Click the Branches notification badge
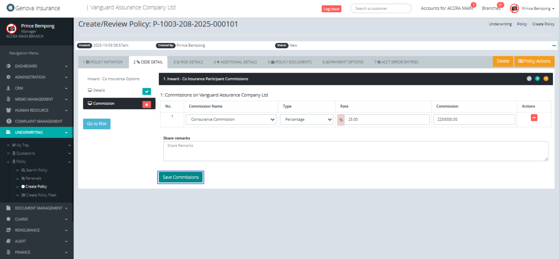This screenshot has height=259, width=559. 500,5
